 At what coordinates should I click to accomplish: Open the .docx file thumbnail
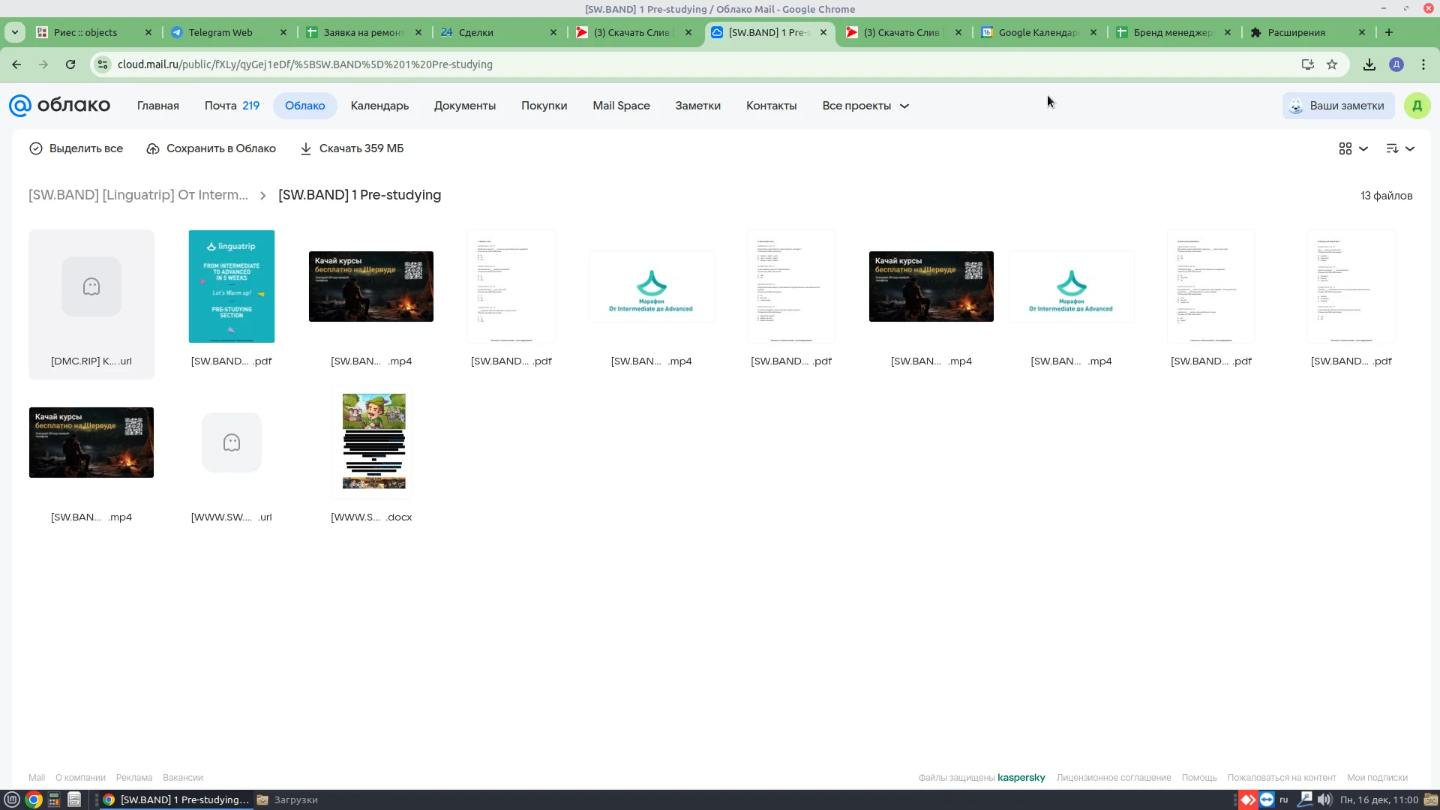pos(372,442)
